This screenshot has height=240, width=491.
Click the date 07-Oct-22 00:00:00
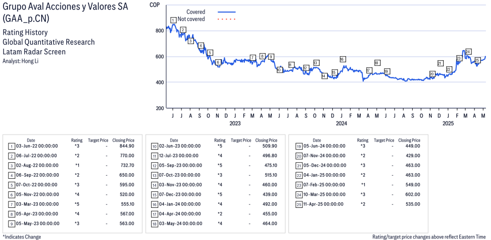(x=37, y=185)
